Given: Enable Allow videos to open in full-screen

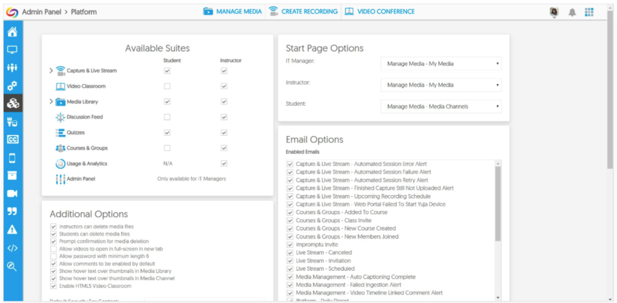Looking at the screenshot, I should pos(53,249).
